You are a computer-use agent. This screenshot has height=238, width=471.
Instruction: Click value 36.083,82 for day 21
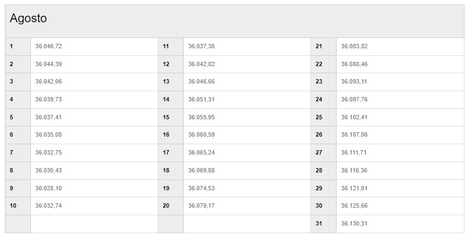point(354,46)
